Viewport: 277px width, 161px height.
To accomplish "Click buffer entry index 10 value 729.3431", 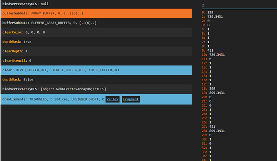I will [217, 54].
